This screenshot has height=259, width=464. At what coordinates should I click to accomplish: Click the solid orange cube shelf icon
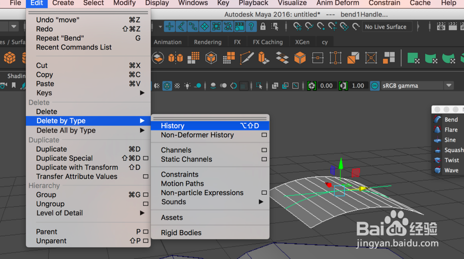click(300, 57)
